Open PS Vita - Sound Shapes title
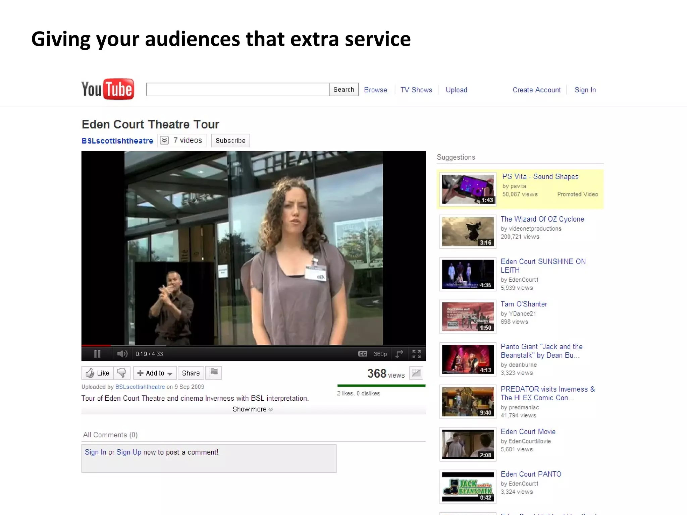 pyautogui.click(x=540, y=177)
